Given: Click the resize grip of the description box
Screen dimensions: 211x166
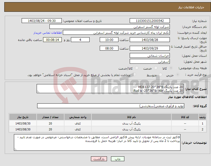Looking at the screenshot, I should tap(38, 92).
